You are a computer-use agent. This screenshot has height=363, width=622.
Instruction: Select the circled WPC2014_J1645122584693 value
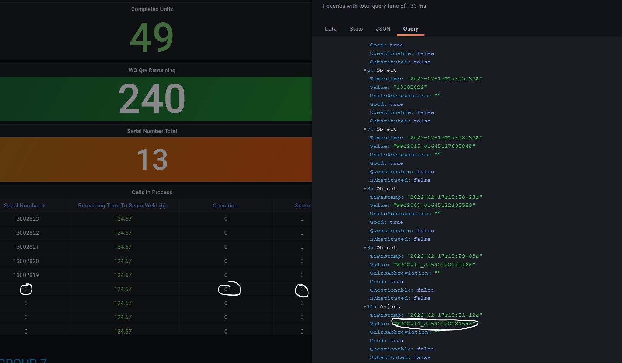[434, 323]
